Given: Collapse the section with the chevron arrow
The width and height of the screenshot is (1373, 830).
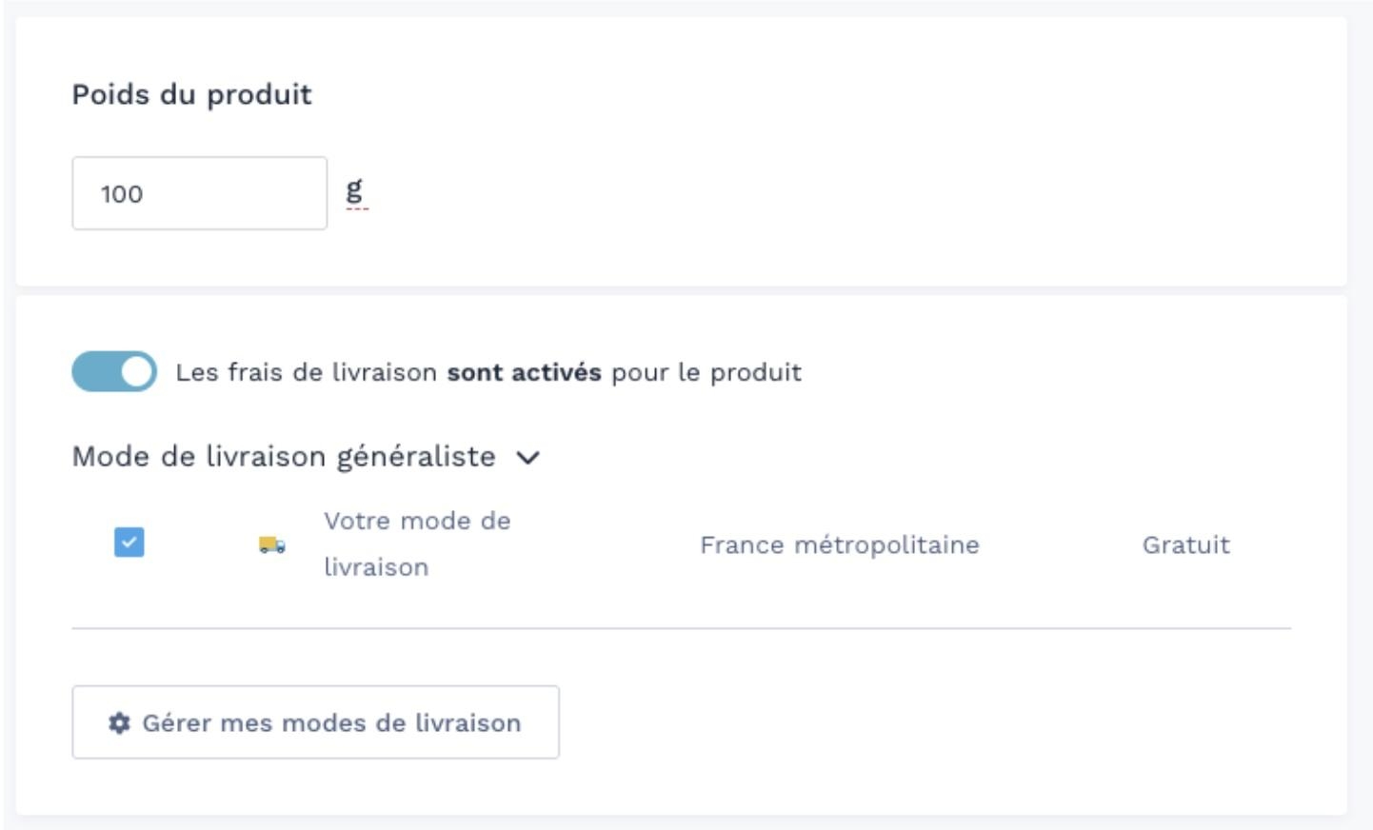Looking at the screenshot, I should click(x=527, y=458).
